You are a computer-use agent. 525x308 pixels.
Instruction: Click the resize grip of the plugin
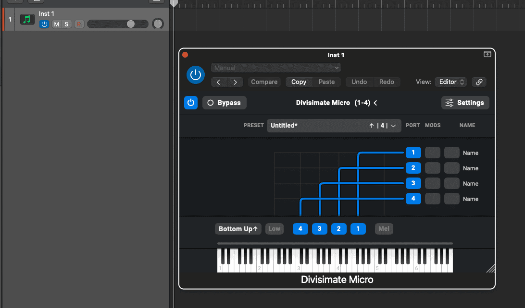click(x=490, y=268)
